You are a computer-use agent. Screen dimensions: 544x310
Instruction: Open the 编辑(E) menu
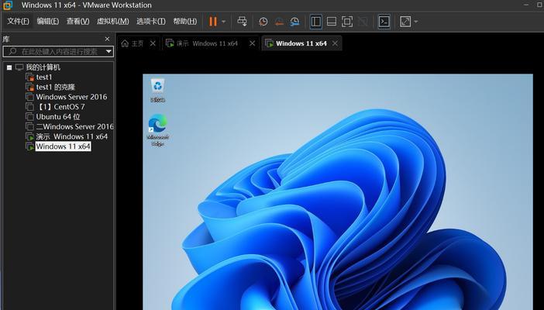pyautogui.click(x=48, y=21)
